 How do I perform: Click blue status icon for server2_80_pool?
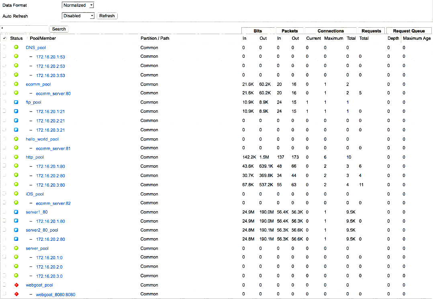[16, 230]
